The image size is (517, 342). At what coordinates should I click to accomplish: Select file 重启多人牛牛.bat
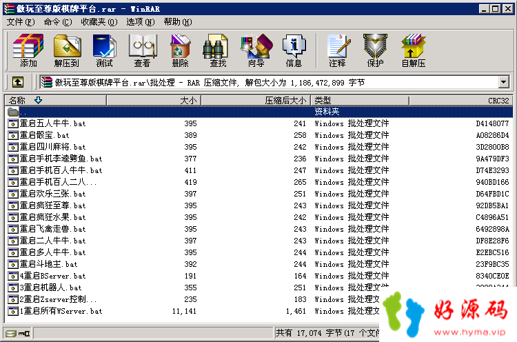53,252
